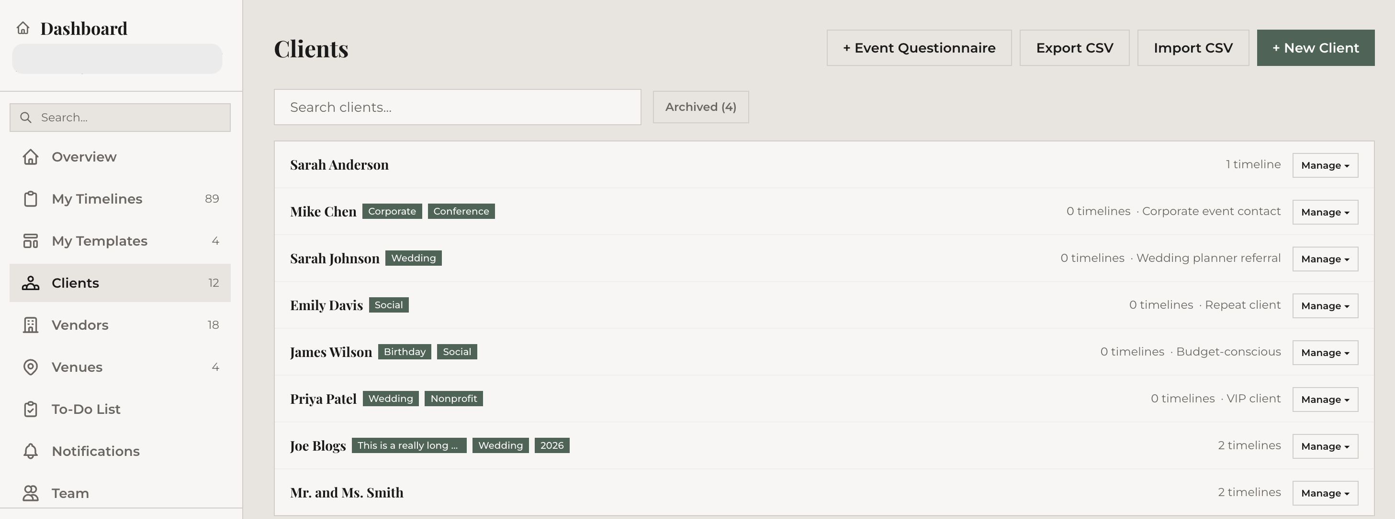The height and width of the screenshot is (519, 1395).
Task: Click the My Templates layout icon
Action: coord(30,241)
